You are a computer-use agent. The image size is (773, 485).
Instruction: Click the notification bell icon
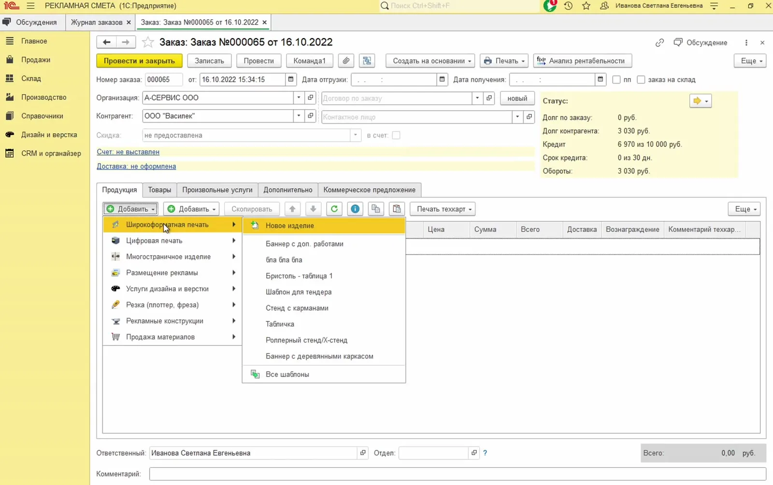click(x=550, y=6)
